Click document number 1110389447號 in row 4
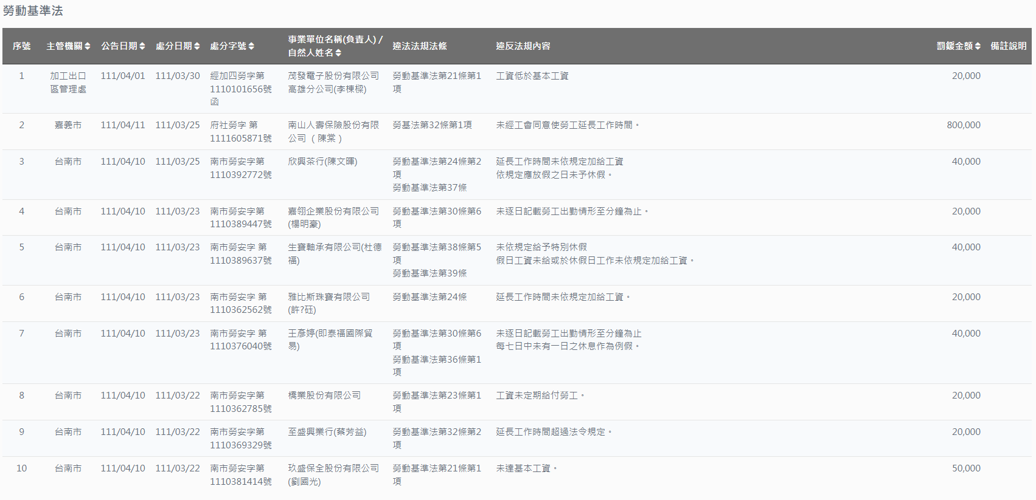1036x500 pixels. point(241,224)
